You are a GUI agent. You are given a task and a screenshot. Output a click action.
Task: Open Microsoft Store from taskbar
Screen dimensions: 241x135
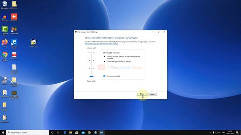coord(77,132)
